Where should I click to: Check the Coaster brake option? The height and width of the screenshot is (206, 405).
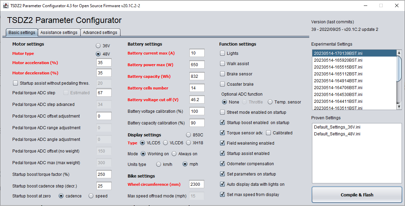222,84
